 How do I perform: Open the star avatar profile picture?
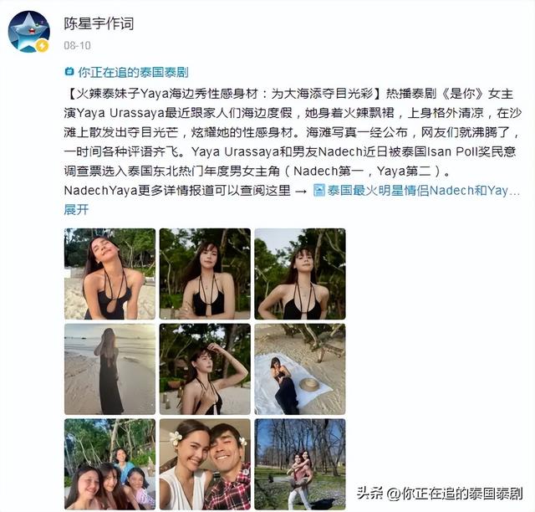coord(29,32)
